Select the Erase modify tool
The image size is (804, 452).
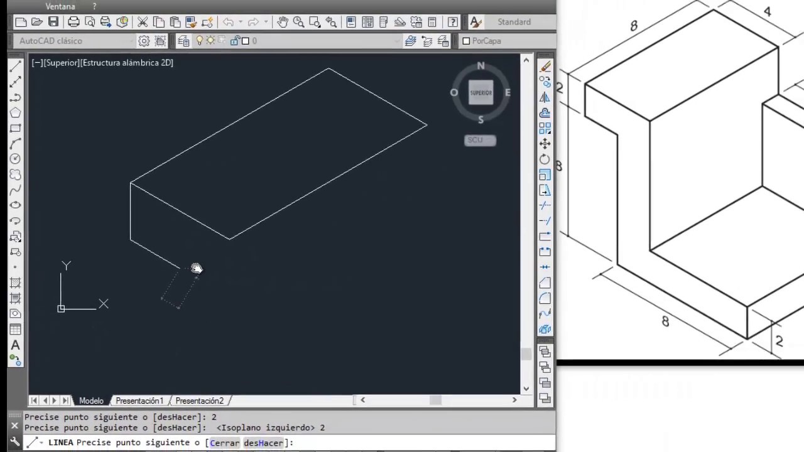pyautogui.click(x=545, y=67)
